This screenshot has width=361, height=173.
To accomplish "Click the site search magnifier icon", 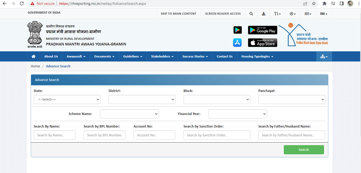I will coord(251,14).
